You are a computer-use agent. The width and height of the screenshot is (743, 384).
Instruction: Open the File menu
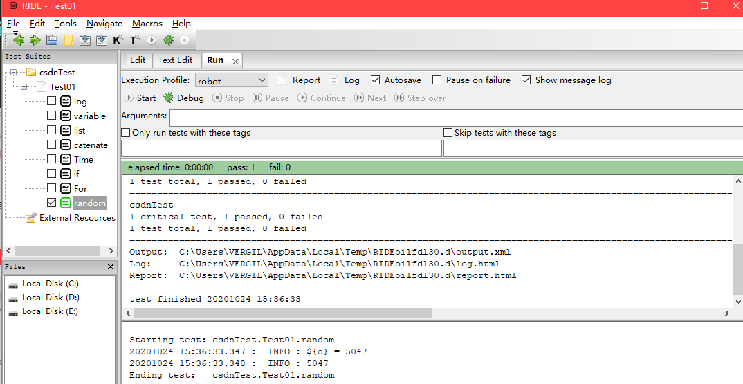coord(13,24)
